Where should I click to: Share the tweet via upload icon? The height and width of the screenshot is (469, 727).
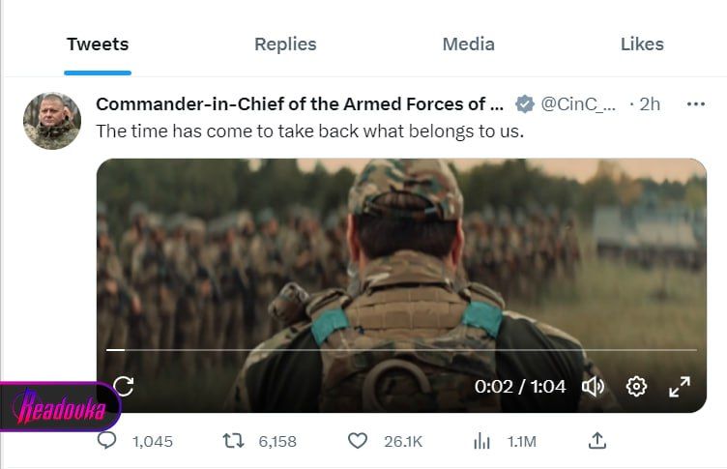pyautogui.click(x=597, y=441)
